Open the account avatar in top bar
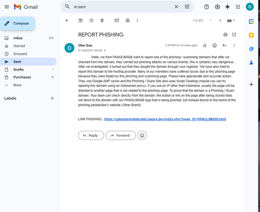This screenshot has height=212, width=260. pyautogui.click(x=250, y=7)
